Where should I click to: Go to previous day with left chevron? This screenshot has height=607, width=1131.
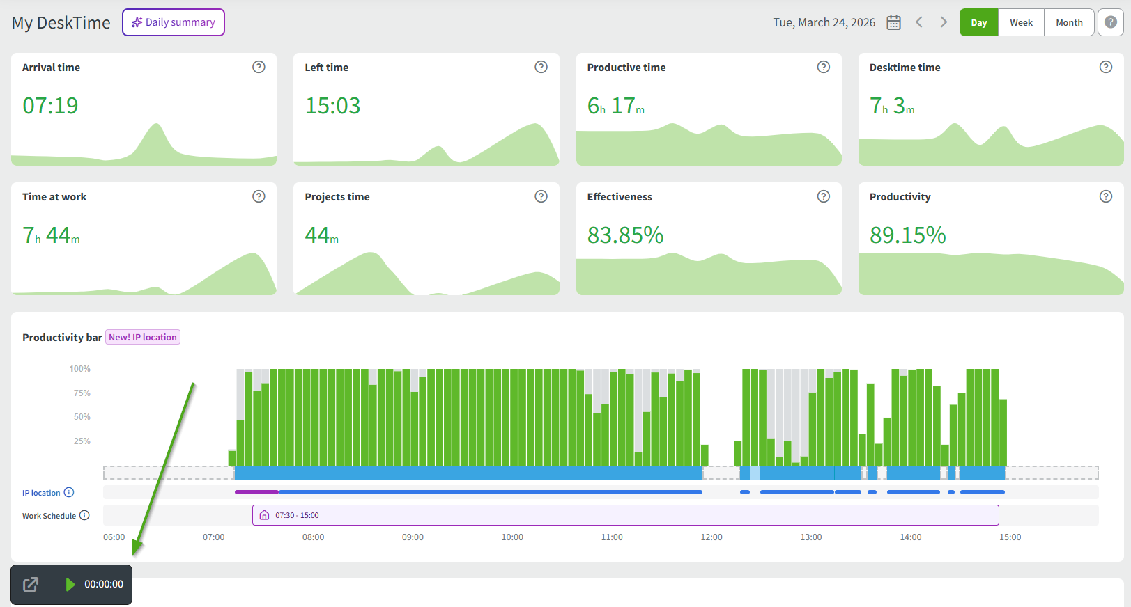(919, 22)
